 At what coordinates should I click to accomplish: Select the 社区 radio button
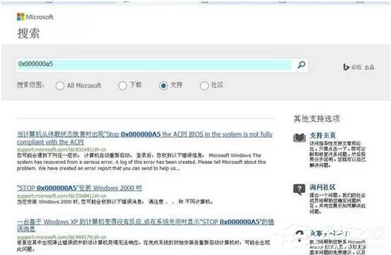coord(204,85)
